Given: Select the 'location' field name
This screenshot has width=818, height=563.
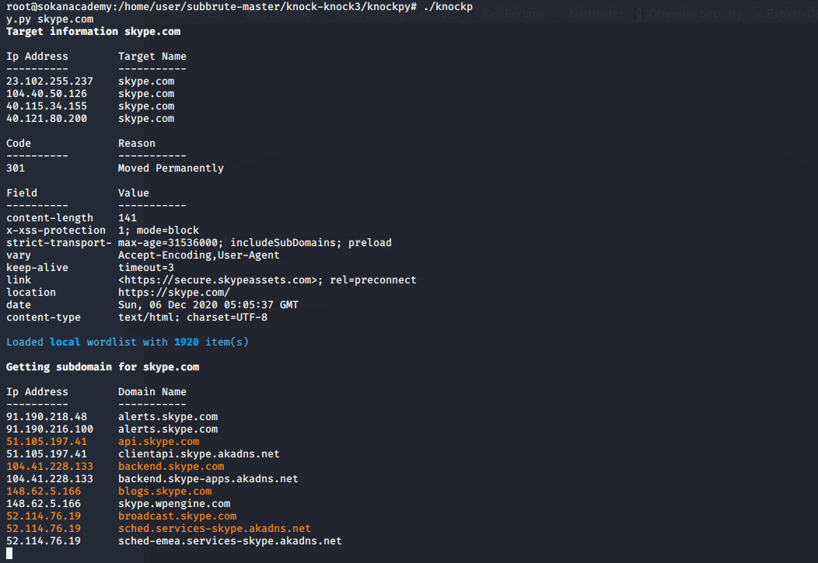Looking at the screenshot, I should (x=31, y=293).
